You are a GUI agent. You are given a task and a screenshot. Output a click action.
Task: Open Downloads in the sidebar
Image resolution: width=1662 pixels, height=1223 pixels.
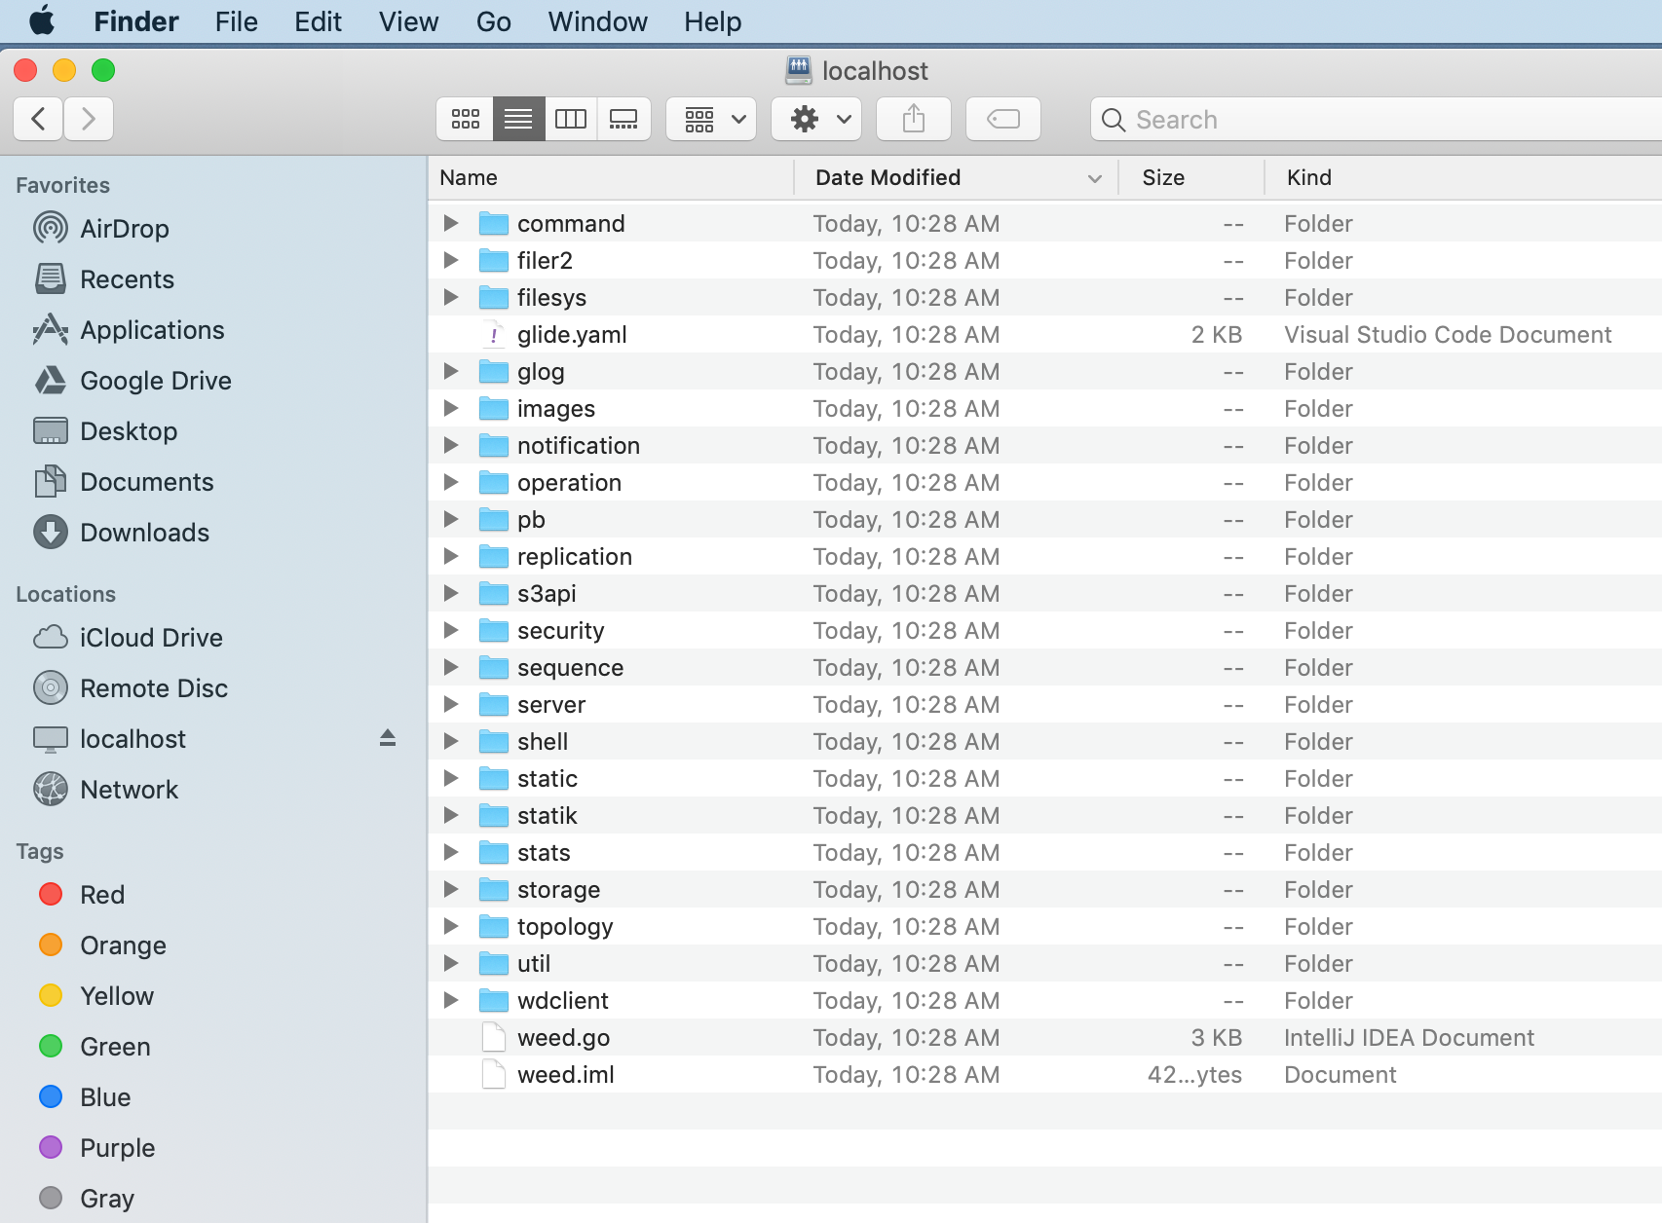[x=144, y=533]
